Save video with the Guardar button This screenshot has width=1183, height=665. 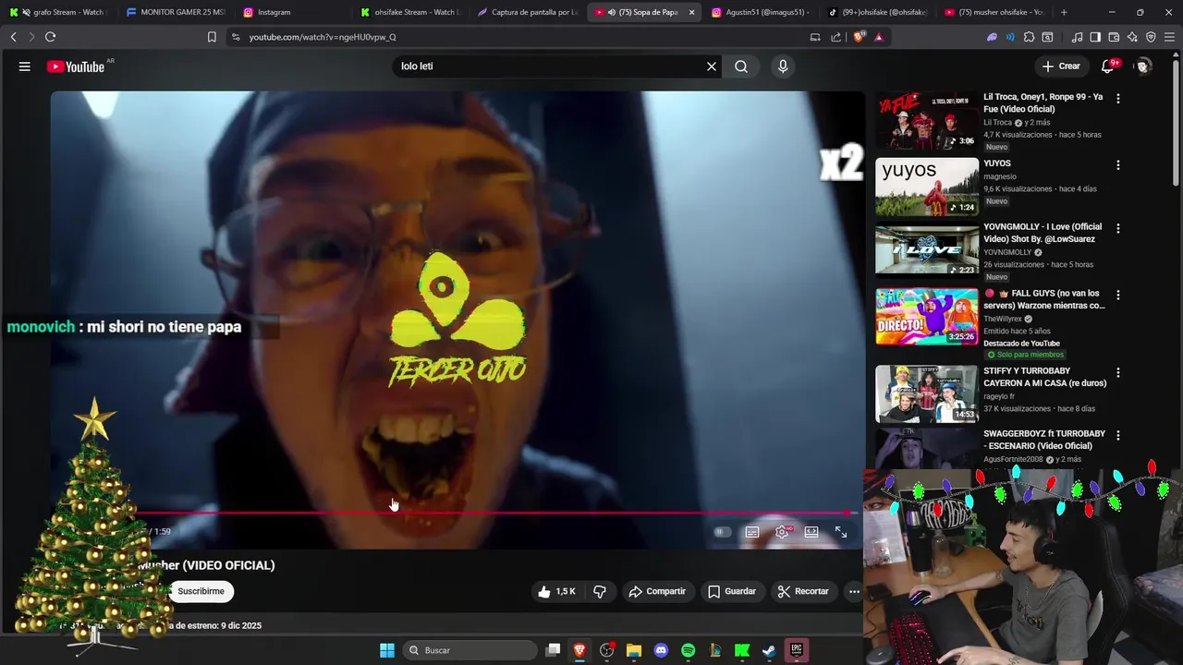732,591
